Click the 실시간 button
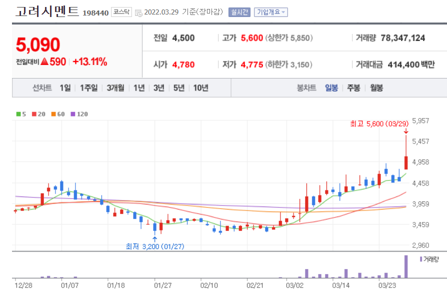Screen dimensions: 447x301 point(239,12)
